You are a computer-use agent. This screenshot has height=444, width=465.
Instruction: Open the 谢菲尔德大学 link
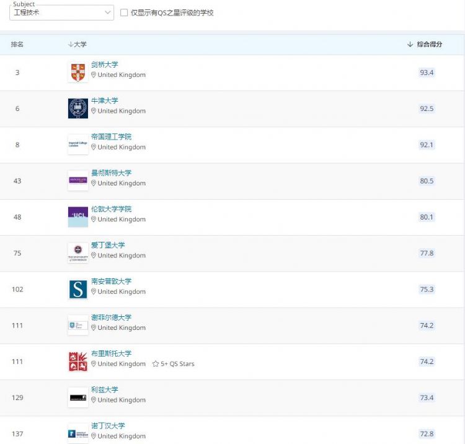[111, 317]
